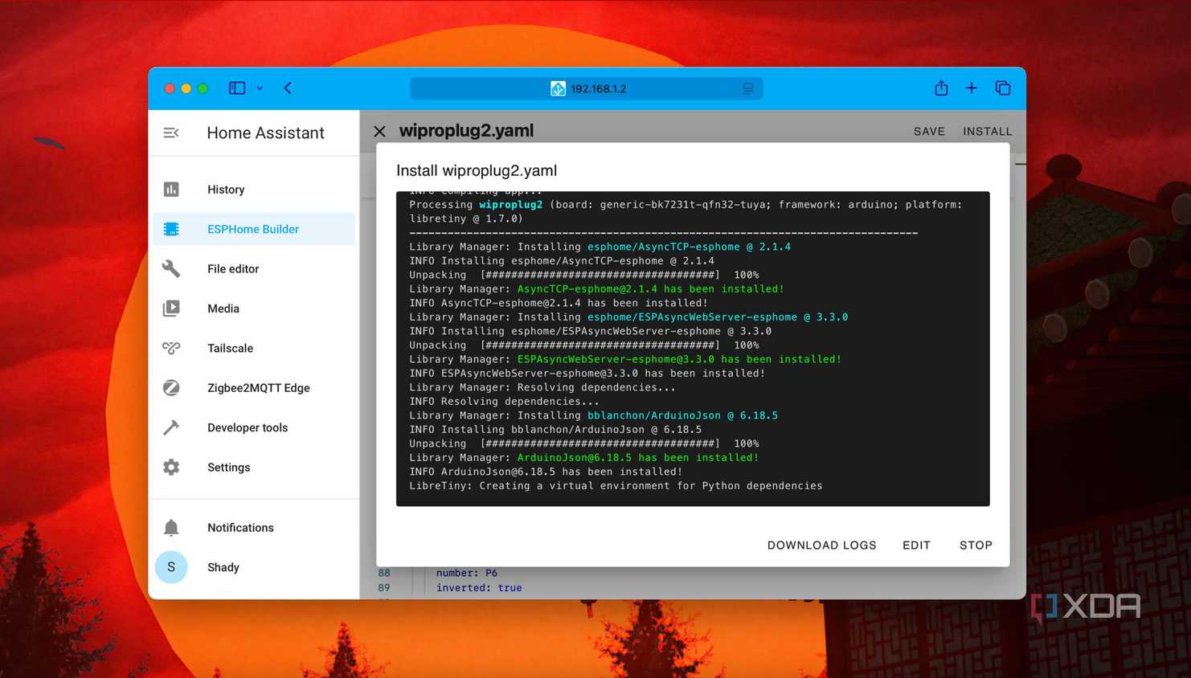The height and width of the screenshot is (678, 1191).
Task: Stop the installation with STOP
Action: [976, 545]
